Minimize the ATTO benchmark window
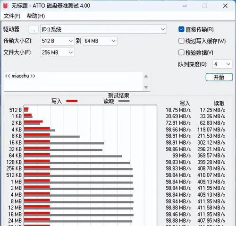 pyautogui.click(x=185, y=6)
